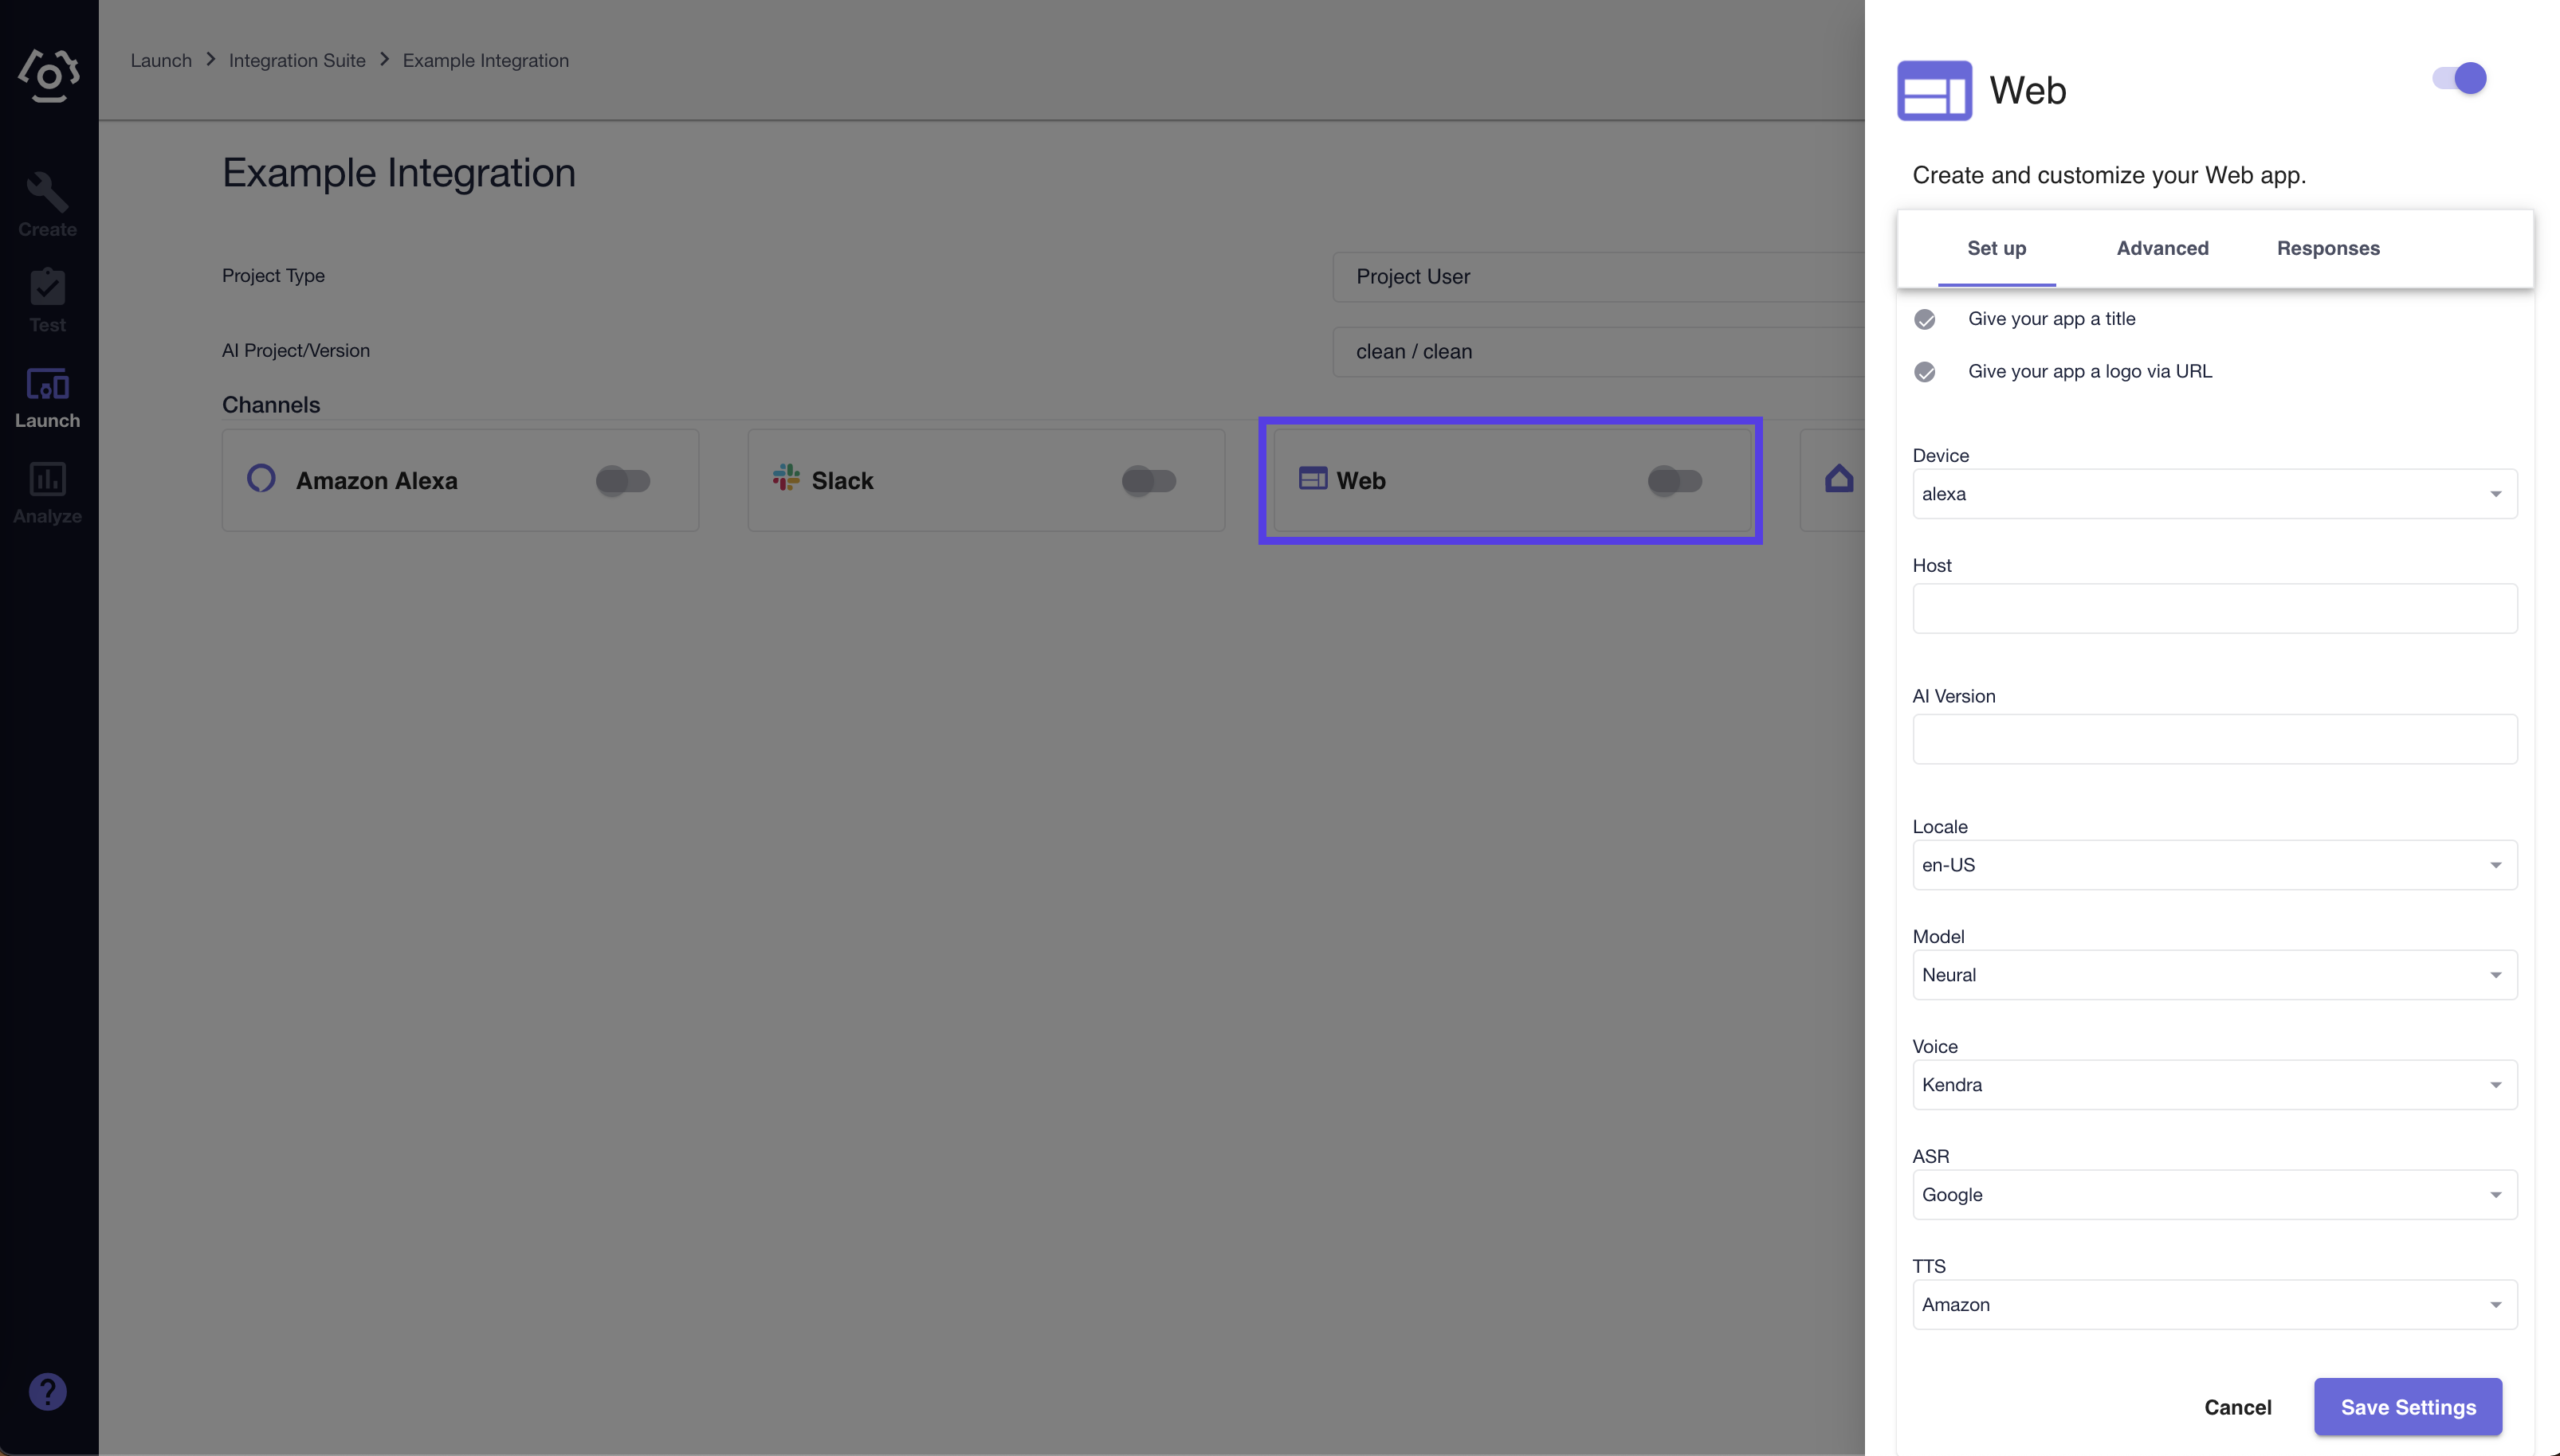
Task: Toggle the Slack channel switch
Action: point(1146,478)
